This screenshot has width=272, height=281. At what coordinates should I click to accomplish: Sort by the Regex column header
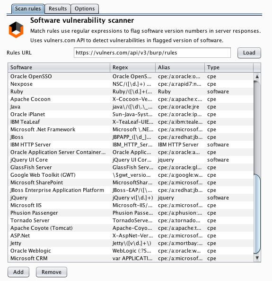point(132,68)
